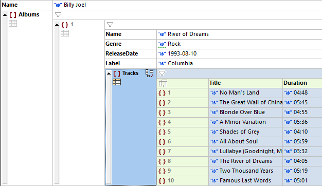Click the filter icon in Albums row

point(58,15)
